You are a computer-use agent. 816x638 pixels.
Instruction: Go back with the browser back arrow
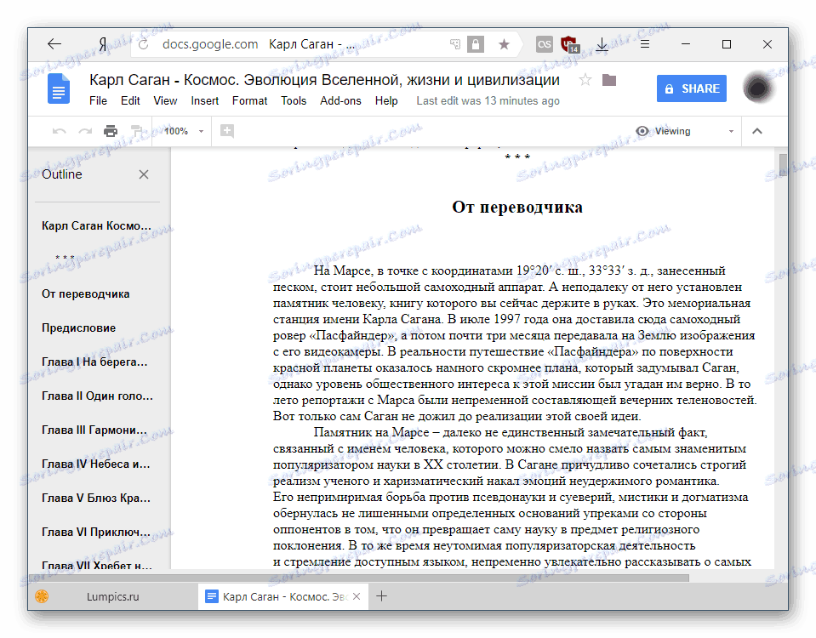coord(54,44)
